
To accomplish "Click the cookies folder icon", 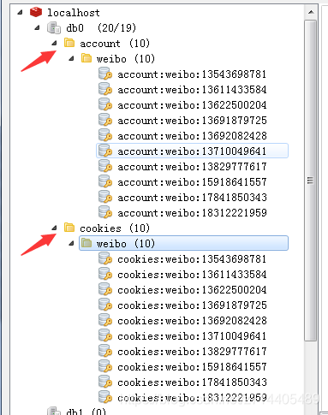I will click(x=69, y=228).
